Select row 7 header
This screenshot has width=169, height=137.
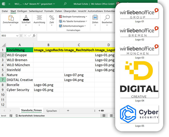pyautogui.click(x=3, y=80)
